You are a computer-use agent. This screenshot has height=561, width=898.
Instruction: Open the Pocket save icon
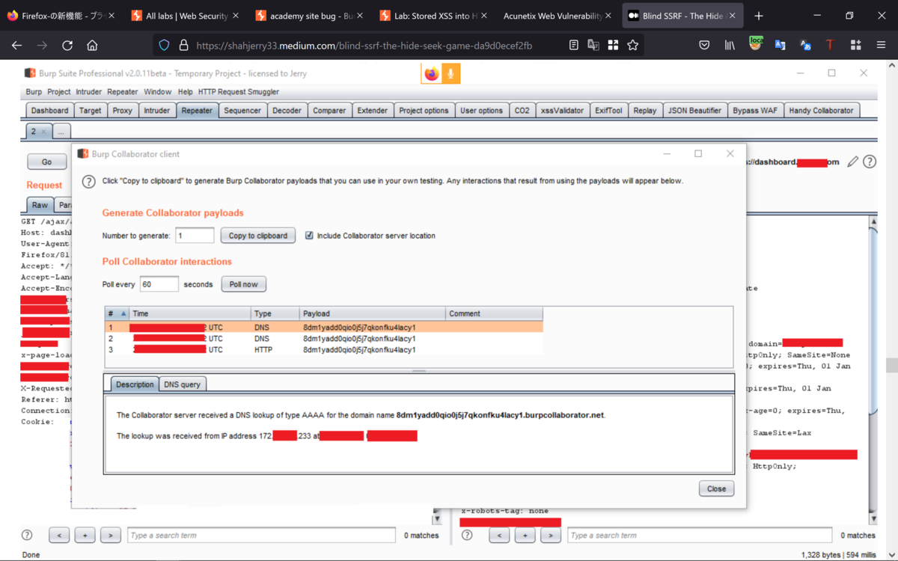tap(704, 46)
